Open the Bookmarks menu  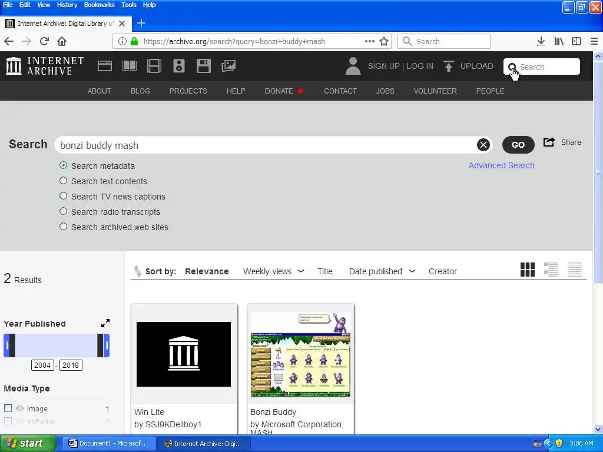coord(99,5)
